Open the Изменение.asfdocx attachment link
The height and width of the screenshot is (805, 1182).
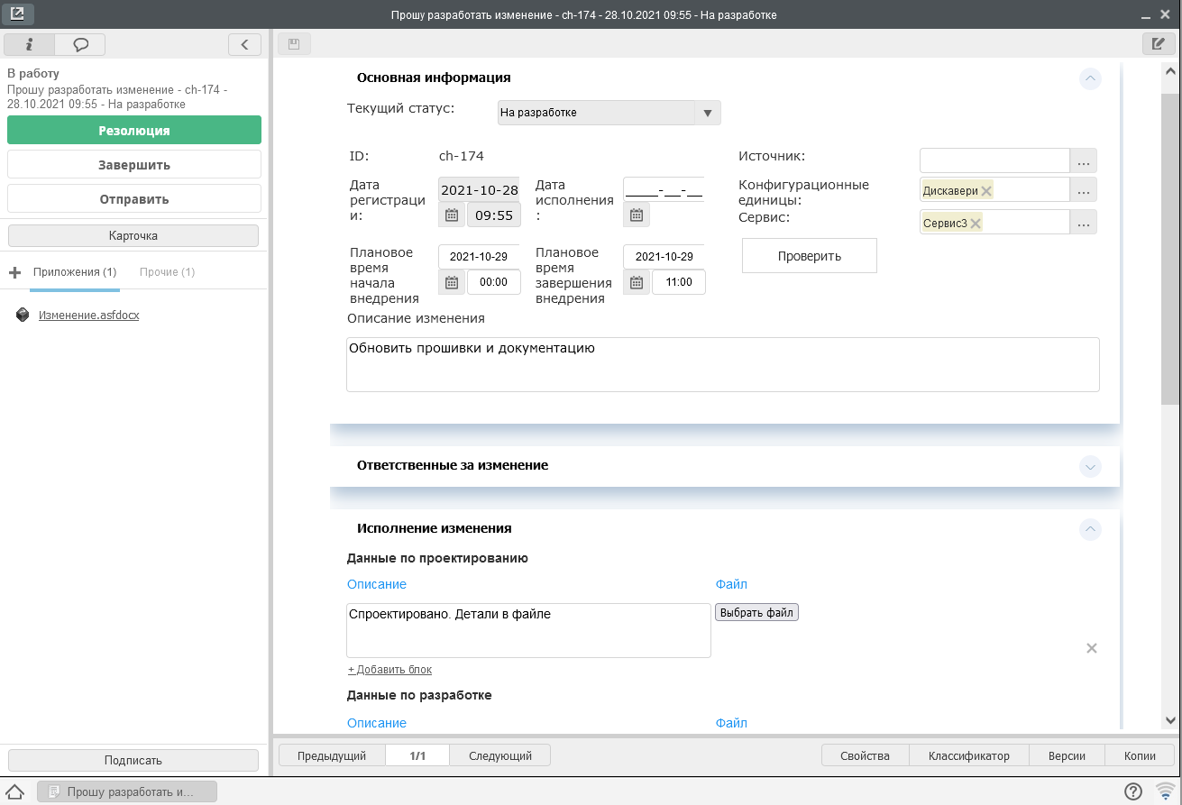point(88,316)
